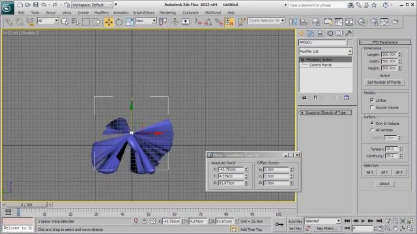Open the MAXScript menu

[x=213, y=12]
